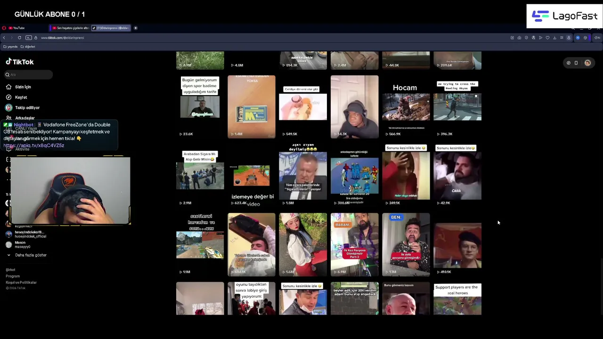Click the TikTok logo in the sidebar
The width and height of the screenshot is (603, 339).
tap(20, 62)
